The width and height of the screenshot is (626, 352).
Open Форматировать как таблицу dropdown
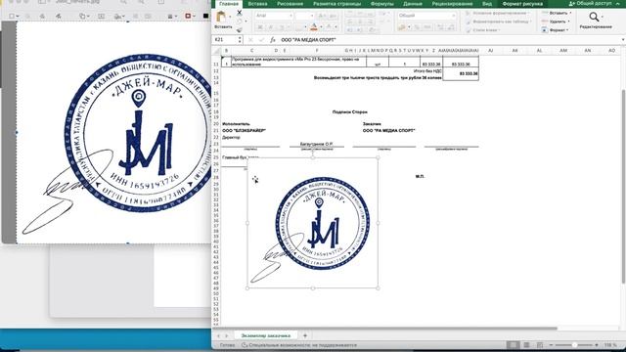click(x=498, y=22)
